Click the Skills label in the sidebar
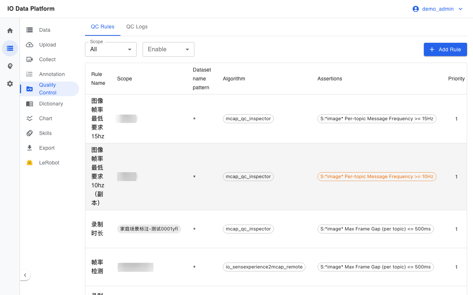This screenshot has height=295, width=473. click(45, 133)
